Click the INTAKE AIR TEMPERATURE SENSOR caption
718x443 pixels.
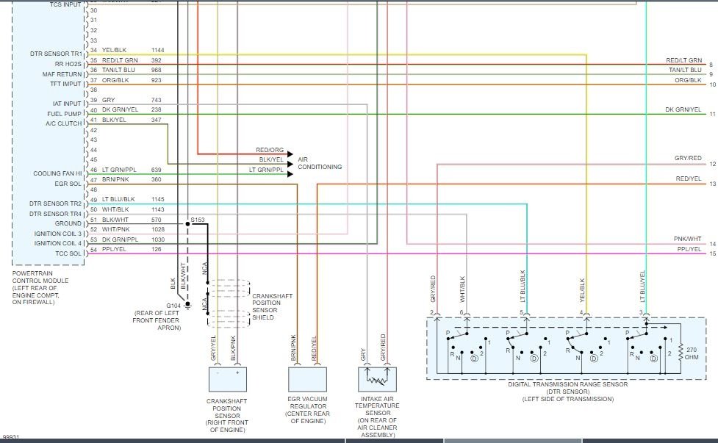click(377, 406)
